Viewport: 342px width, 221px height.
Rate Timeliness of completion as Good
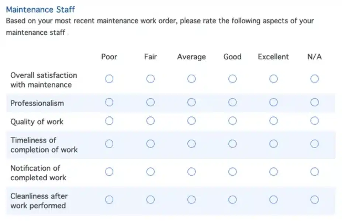pyautogui.click(x=232, y=144)
